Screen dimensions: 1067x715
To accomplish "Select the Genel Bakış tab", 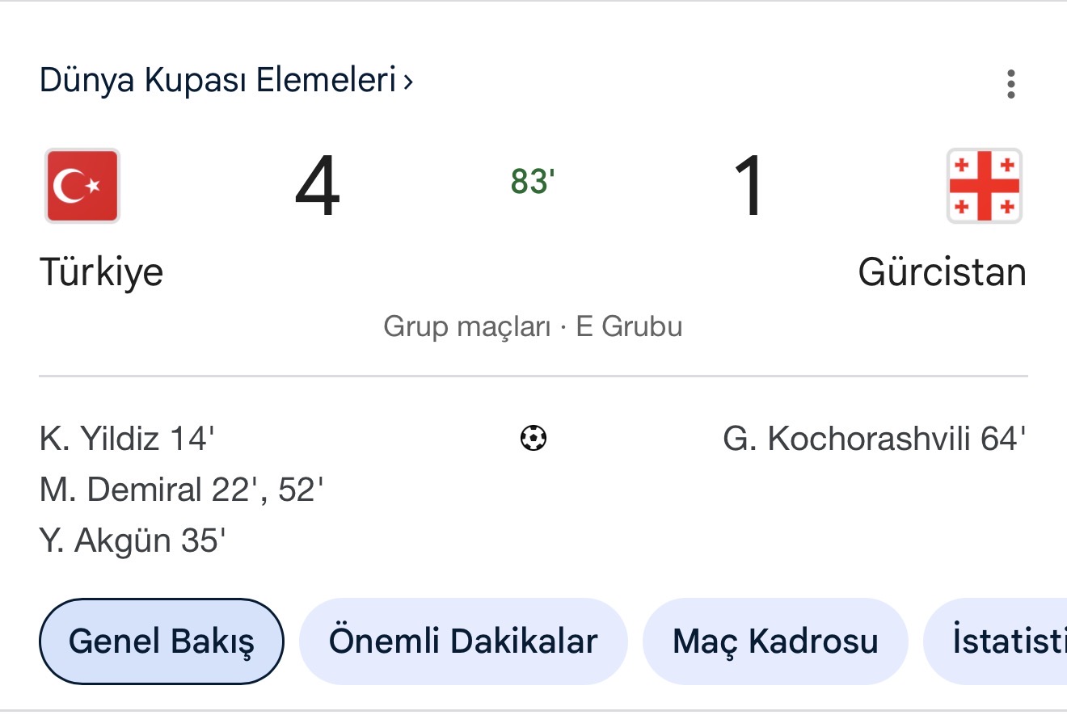I will pyautogui.click(x=162, y=641).
